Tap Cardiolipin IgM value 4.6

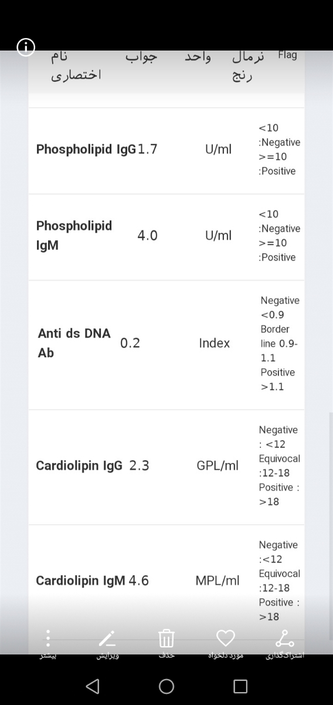click(138, 581)
